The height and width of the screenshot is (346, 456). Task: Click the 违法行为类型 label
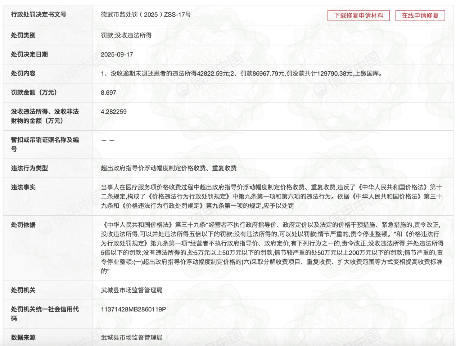point(29,168)
